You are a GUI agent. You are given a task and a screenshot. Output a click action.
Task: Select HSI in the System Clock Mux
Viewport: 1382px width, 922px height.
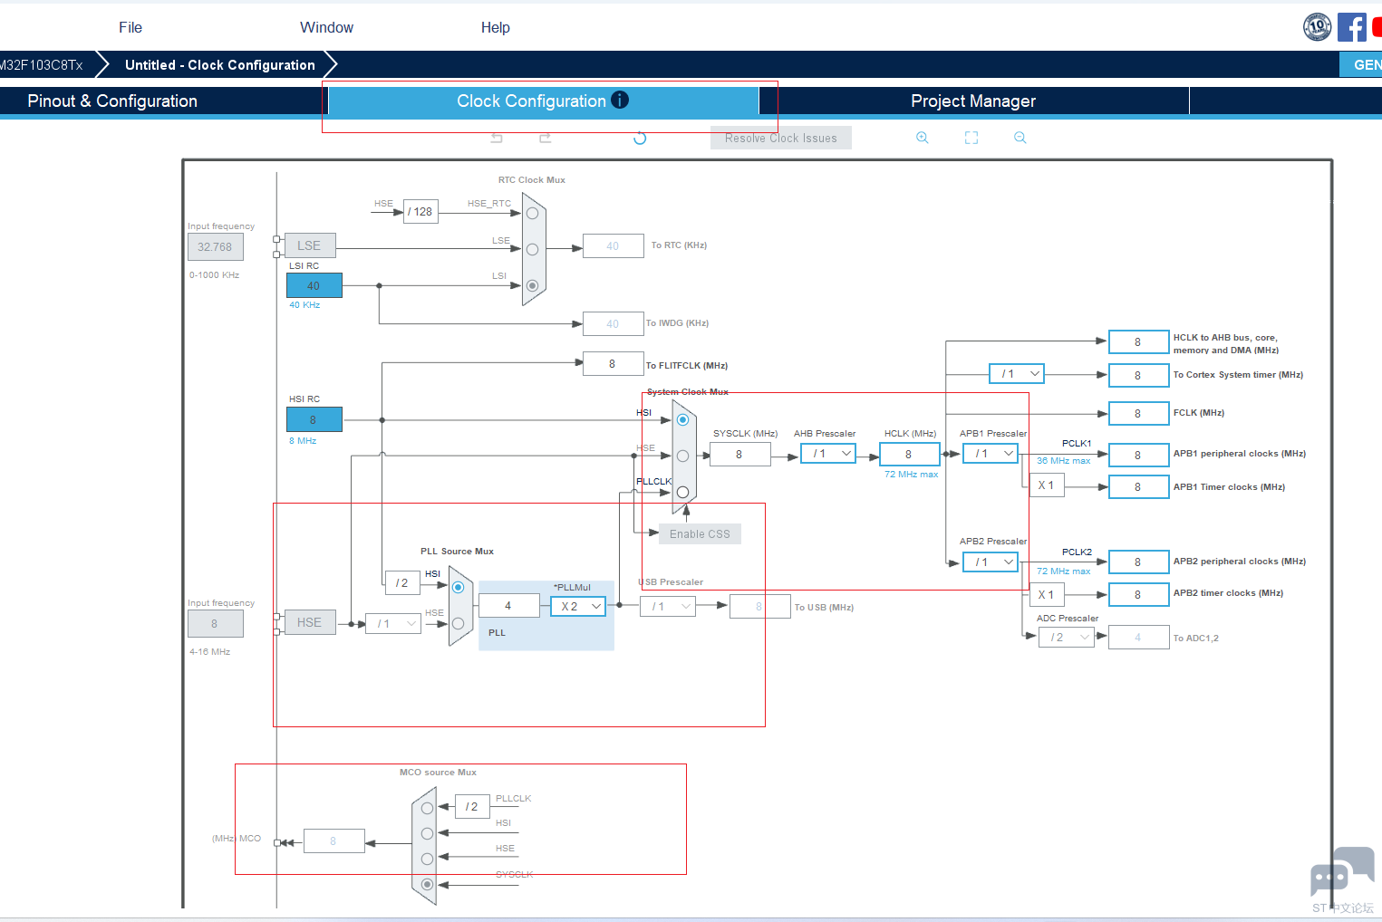(x=682, y=419)
